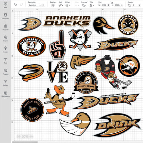Select the Hockey Club Anaheim ribbon badge

pyautogui.click(x=86, y=82)
